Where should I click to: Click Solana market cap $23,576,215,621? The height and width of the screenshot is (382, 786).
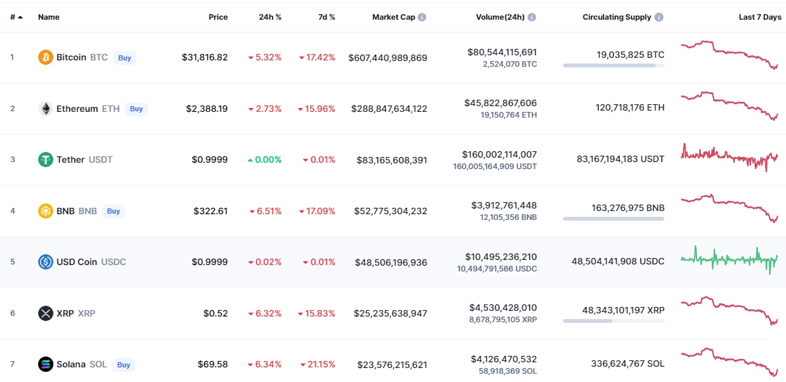pos(392,364)
